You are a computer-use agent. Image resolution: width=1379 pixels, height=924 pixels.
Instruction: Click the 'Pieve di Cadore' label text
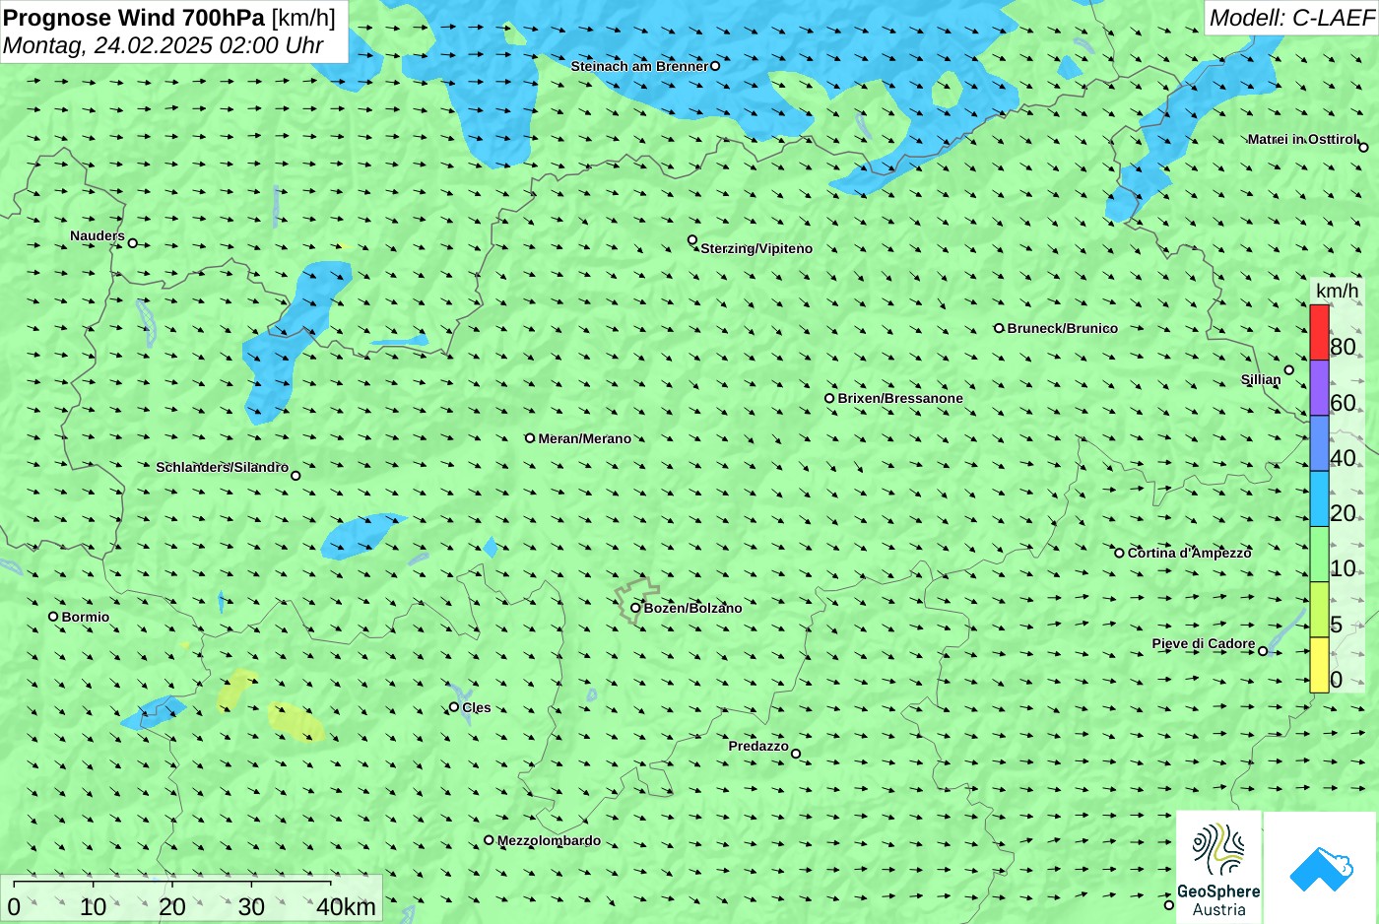[1204, 643]
